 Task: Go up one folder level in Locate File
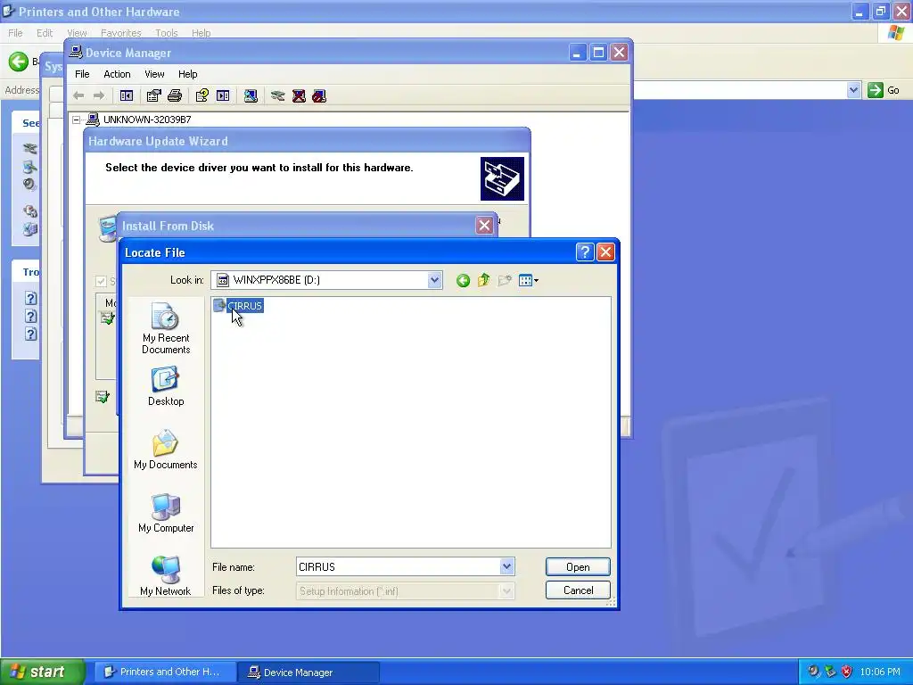click(483, 281)
